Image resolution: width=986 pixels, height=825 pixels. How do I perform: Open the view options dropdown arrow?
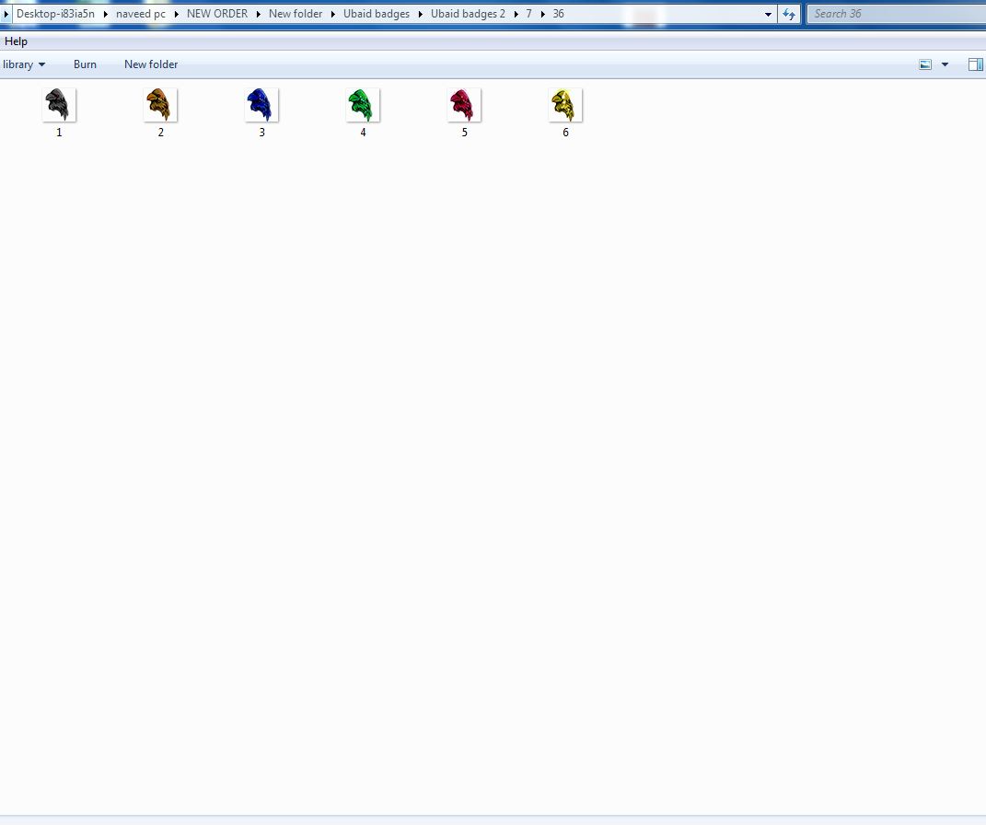tap(945, 64)
